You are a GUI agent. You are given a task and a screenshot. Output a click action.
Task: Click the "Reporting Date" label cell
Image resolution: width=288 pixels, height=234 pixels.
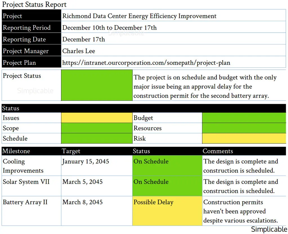(31, 39)
